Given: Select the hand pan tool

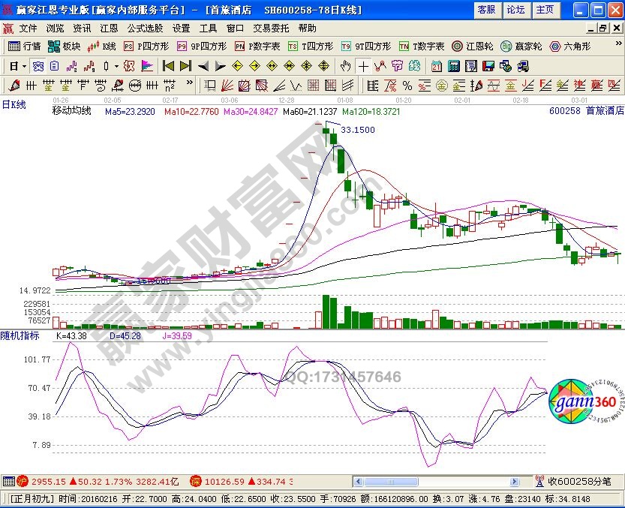Looking at the screenshot, I should [346, 65].
